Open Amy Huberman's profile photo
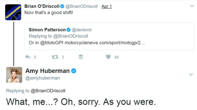This screenshot has width=197, height=110. coord(14,75)
